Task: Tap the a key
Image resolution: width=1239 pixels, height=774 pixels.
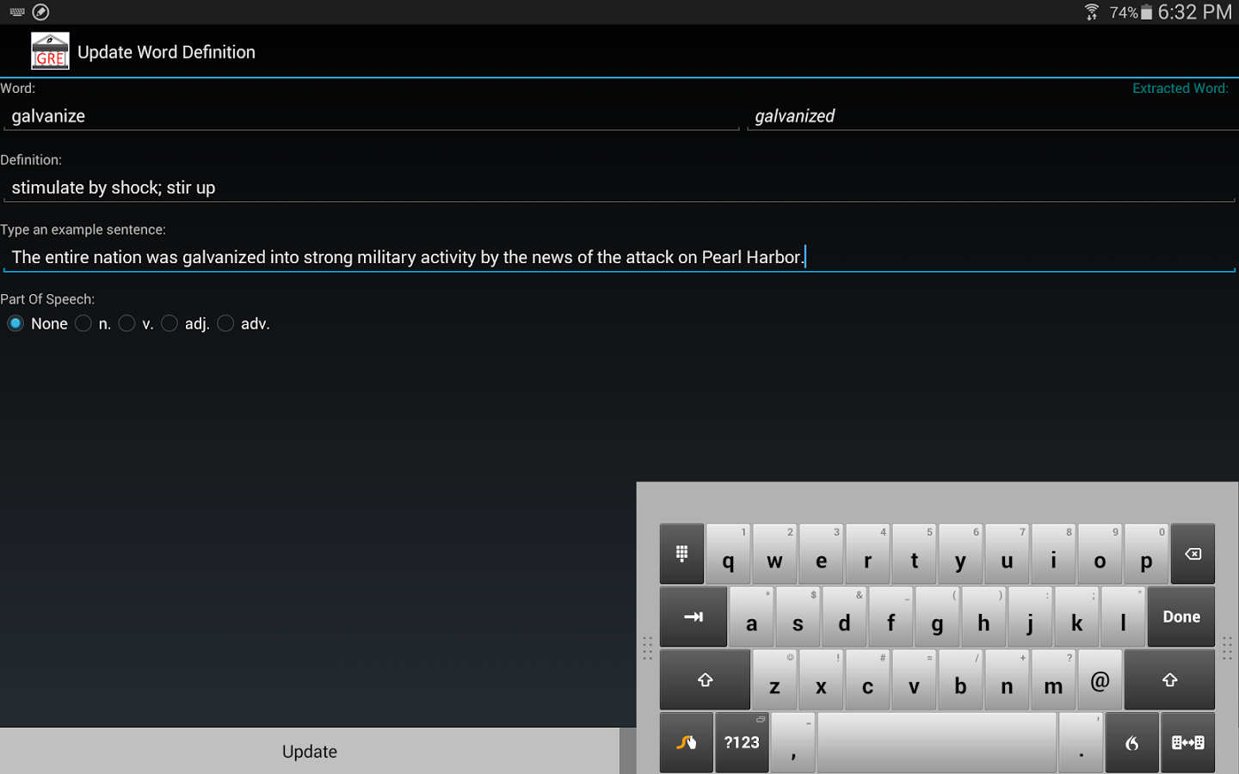Action: (x=751, y=617)
